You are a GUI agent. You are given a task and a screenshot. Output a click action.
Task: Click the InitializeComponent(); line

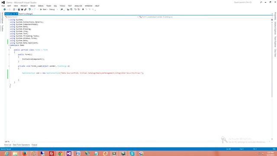pos(33,59)
